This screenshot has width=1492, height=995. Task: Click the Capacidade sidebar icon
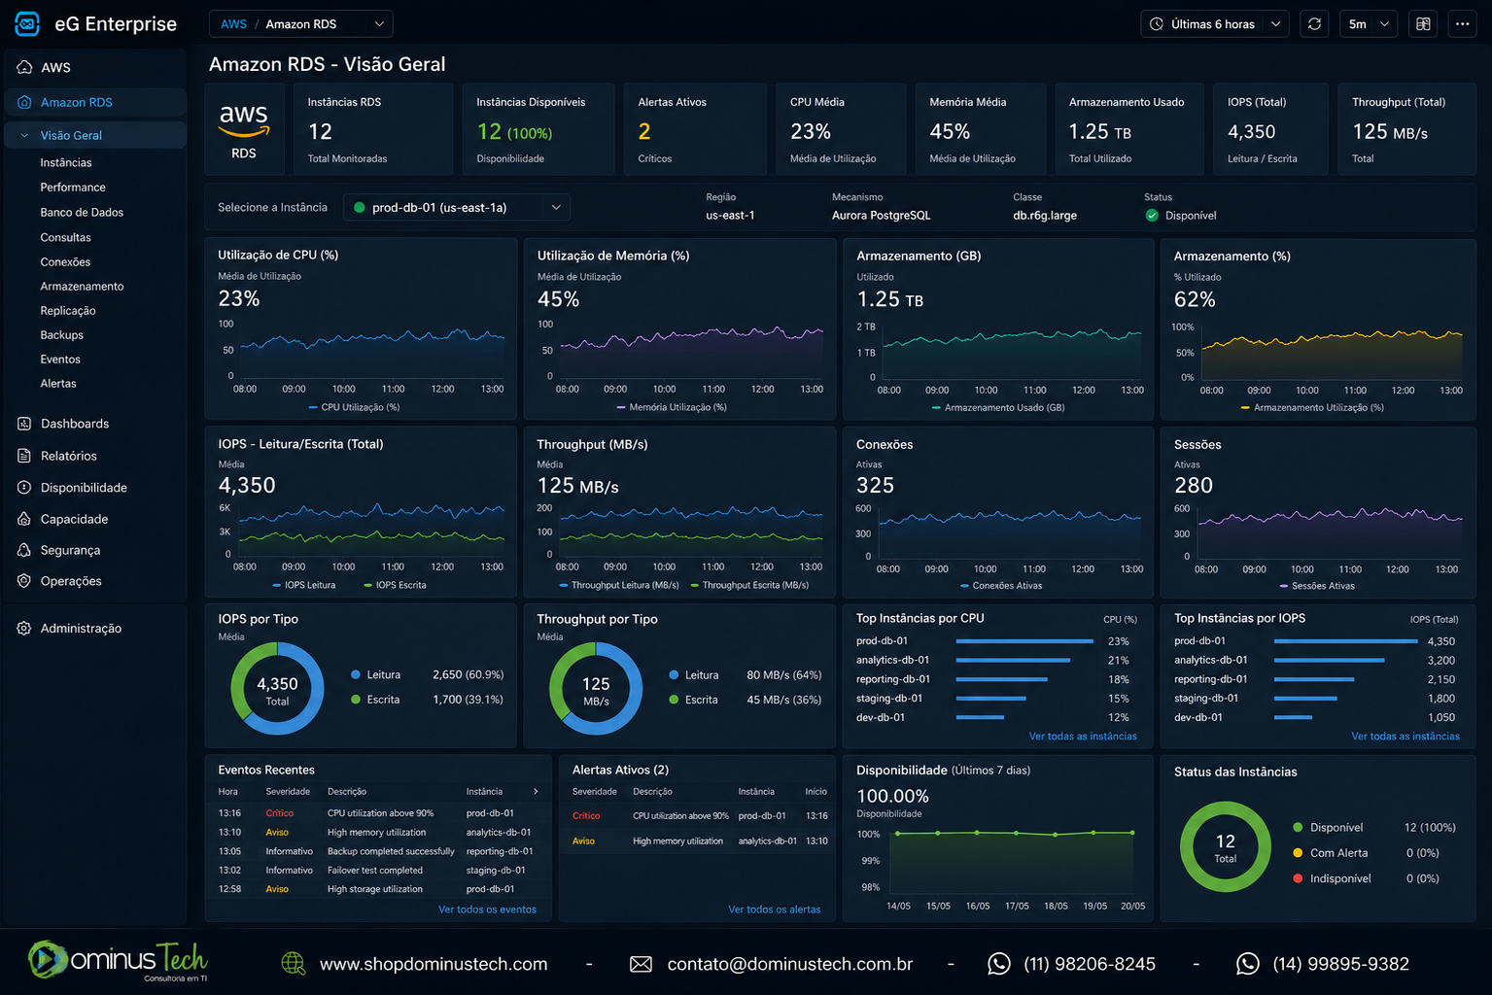click(24, 519)
